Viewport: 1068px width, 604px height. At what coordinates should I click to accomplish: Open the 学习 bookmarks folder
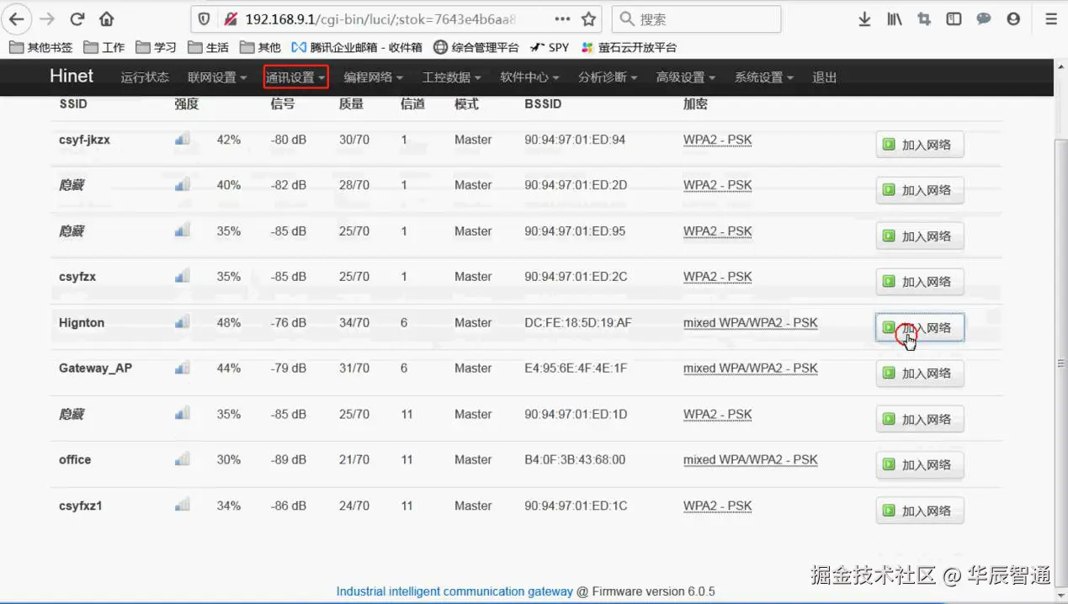pos(156,47)
